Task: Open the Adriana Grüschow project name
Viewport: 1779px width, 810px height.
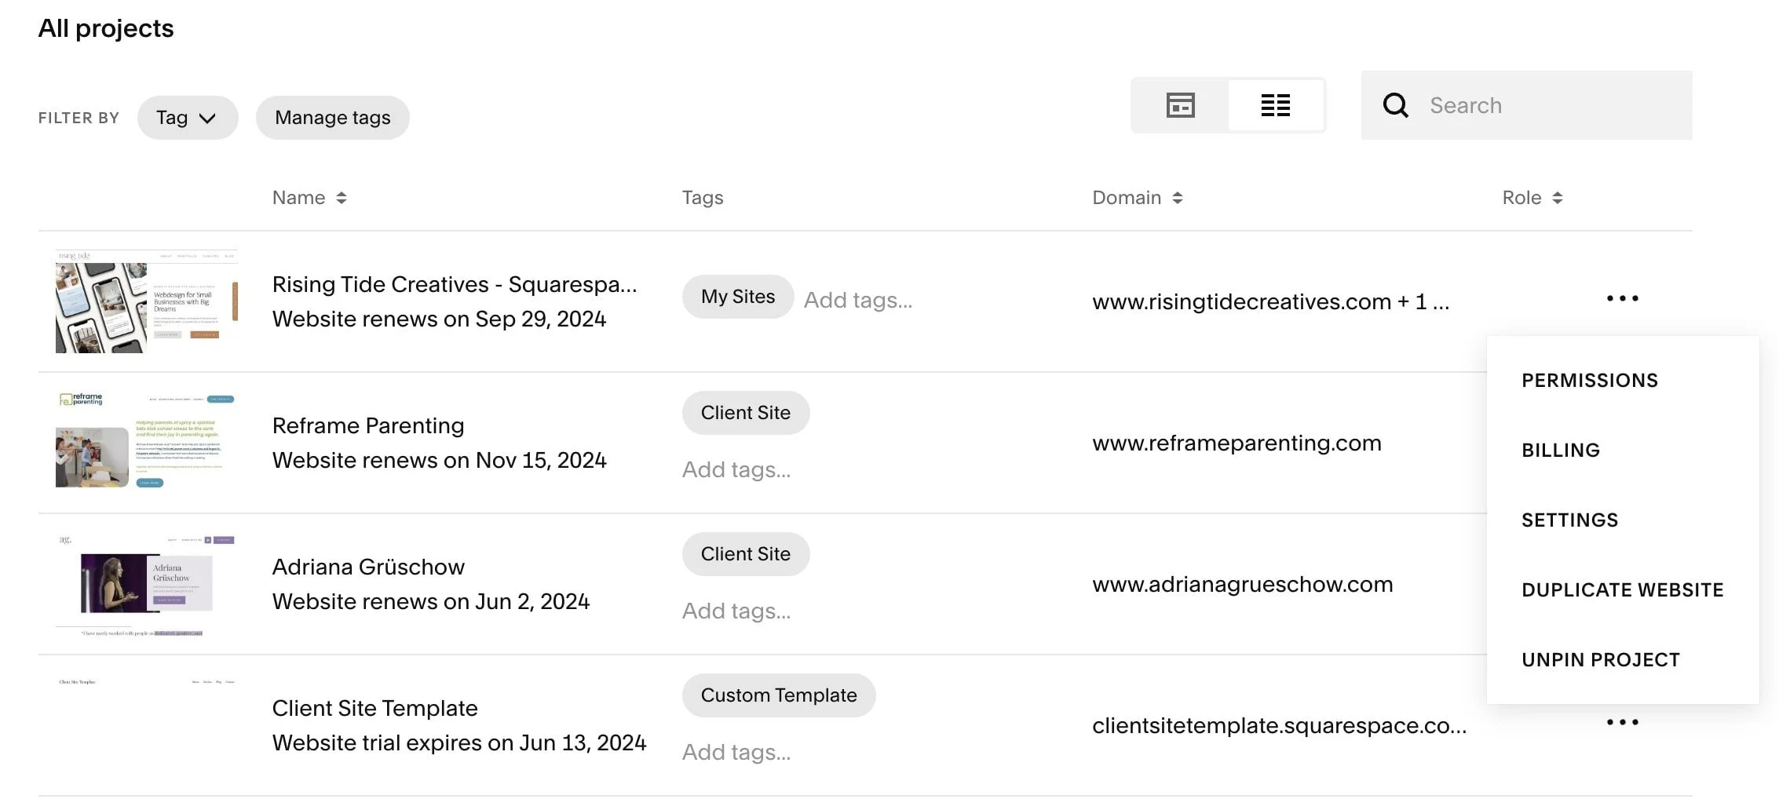Action: (x=368, y=567)
